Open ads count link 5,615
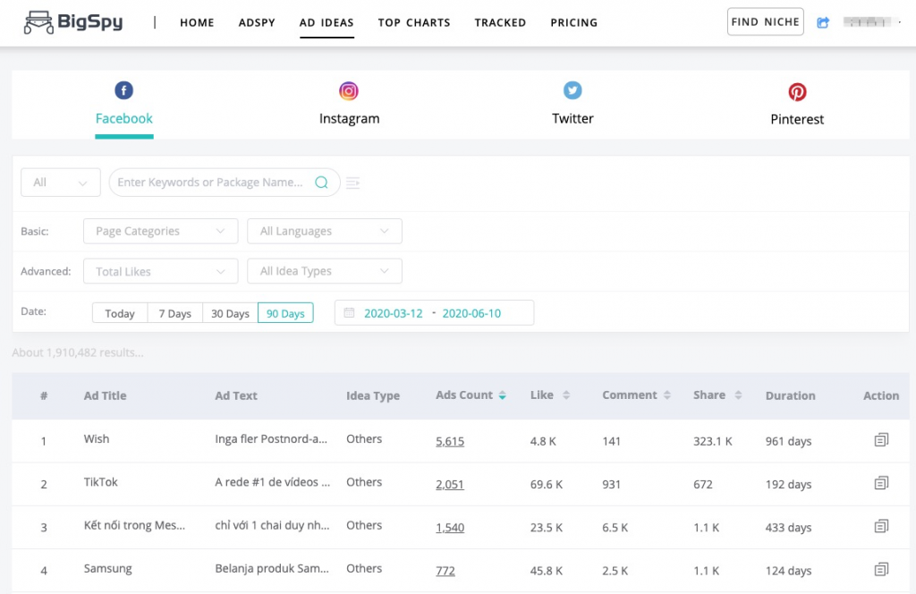 (x=450, y=442)
